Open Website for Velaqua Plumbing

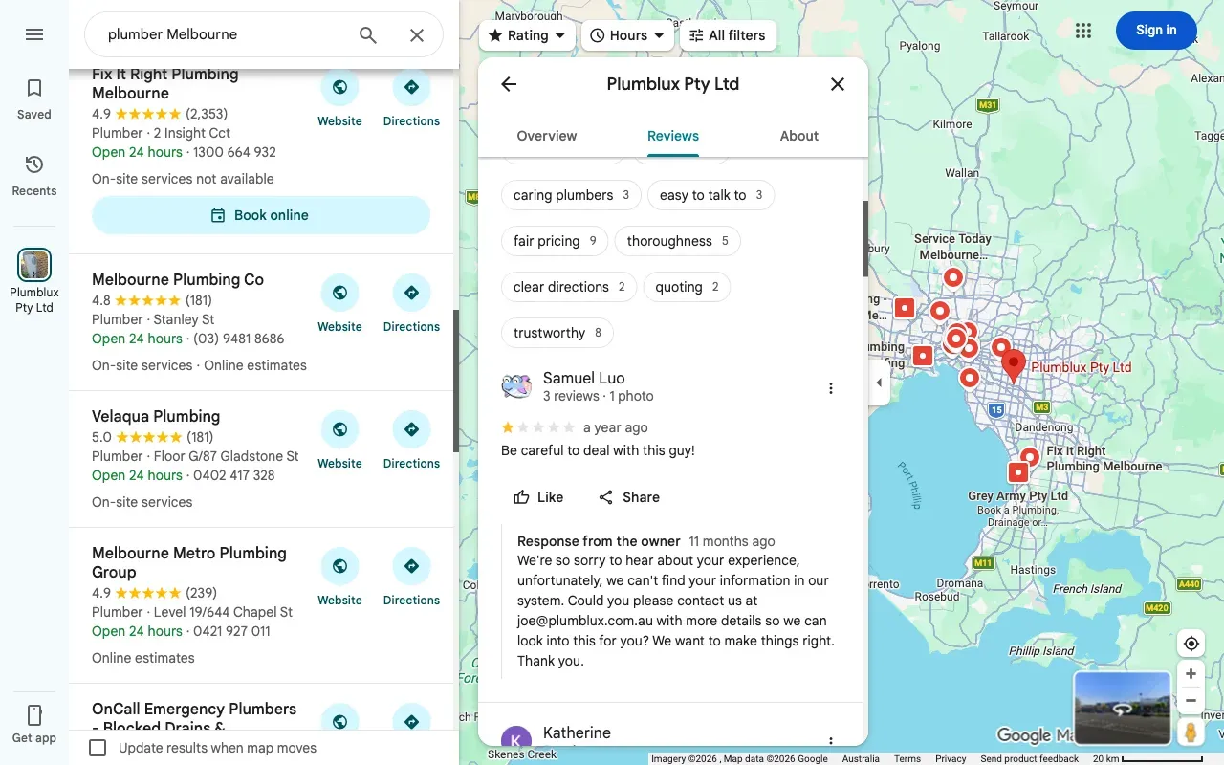[339, 441]
